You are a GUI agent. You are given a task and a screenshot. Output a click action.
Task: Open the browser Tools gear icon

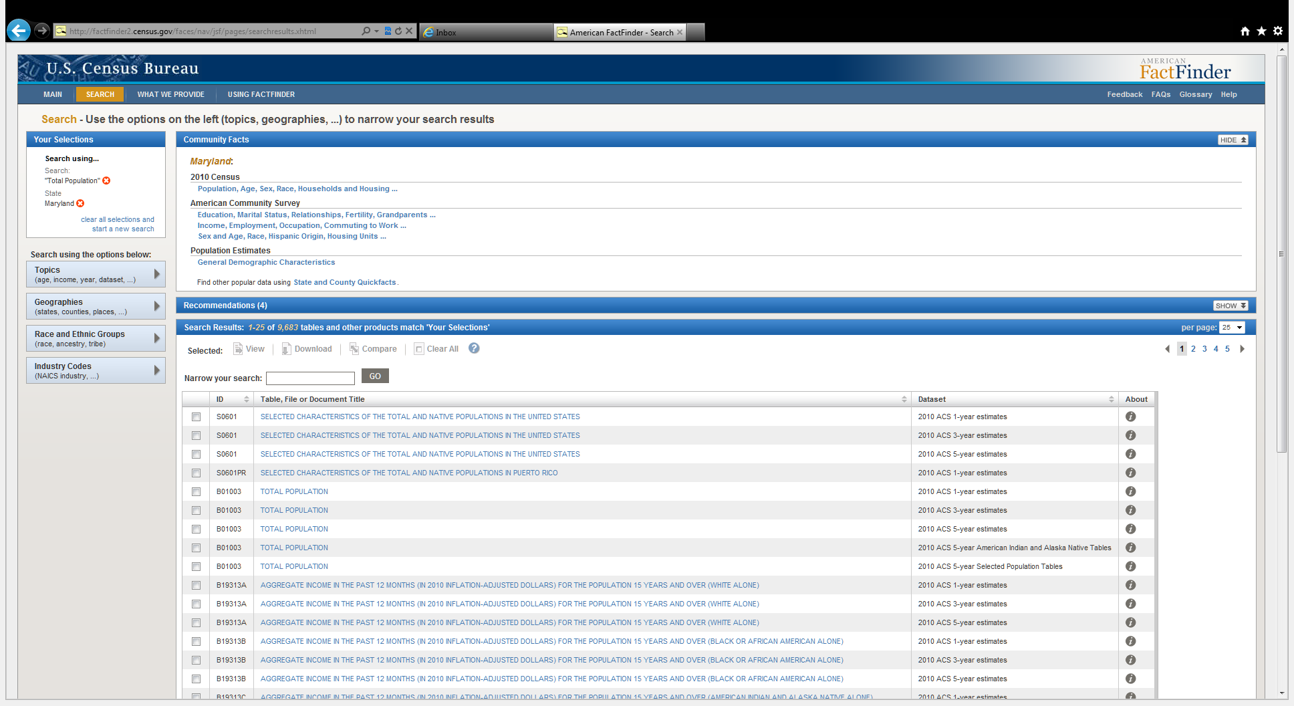(1278, 31)
